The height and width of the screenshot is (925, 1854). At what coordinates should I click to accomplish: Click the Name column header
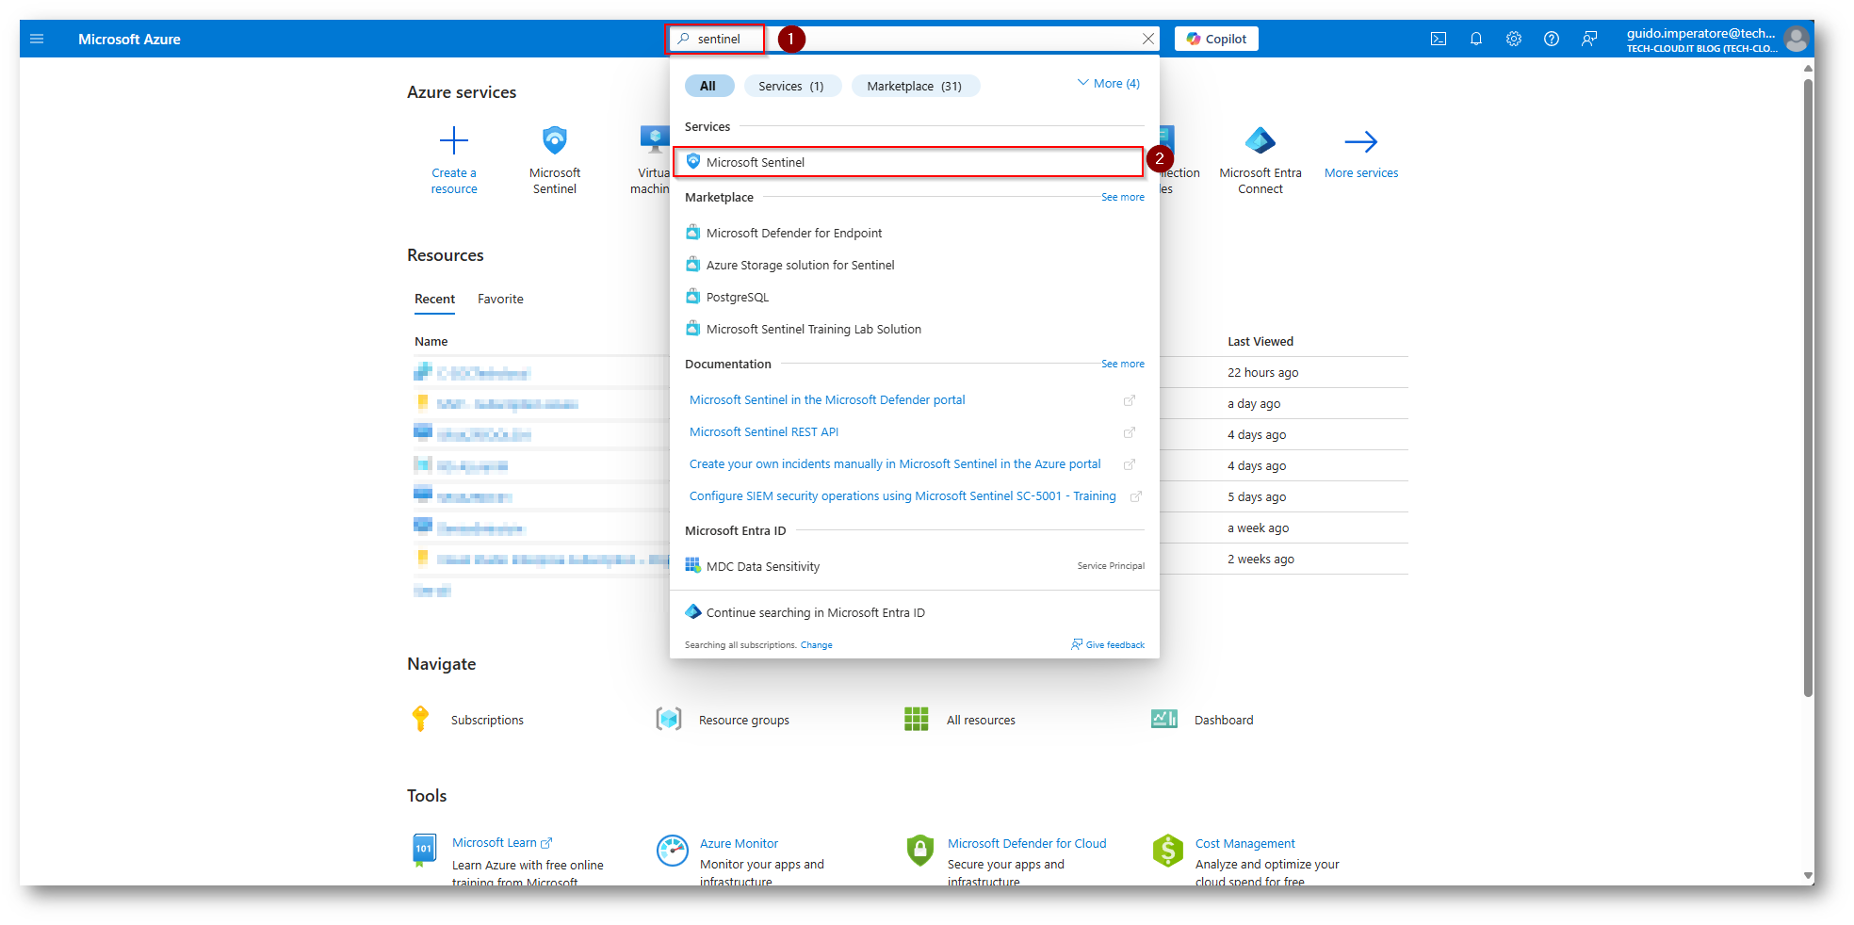tap(431, 342)
